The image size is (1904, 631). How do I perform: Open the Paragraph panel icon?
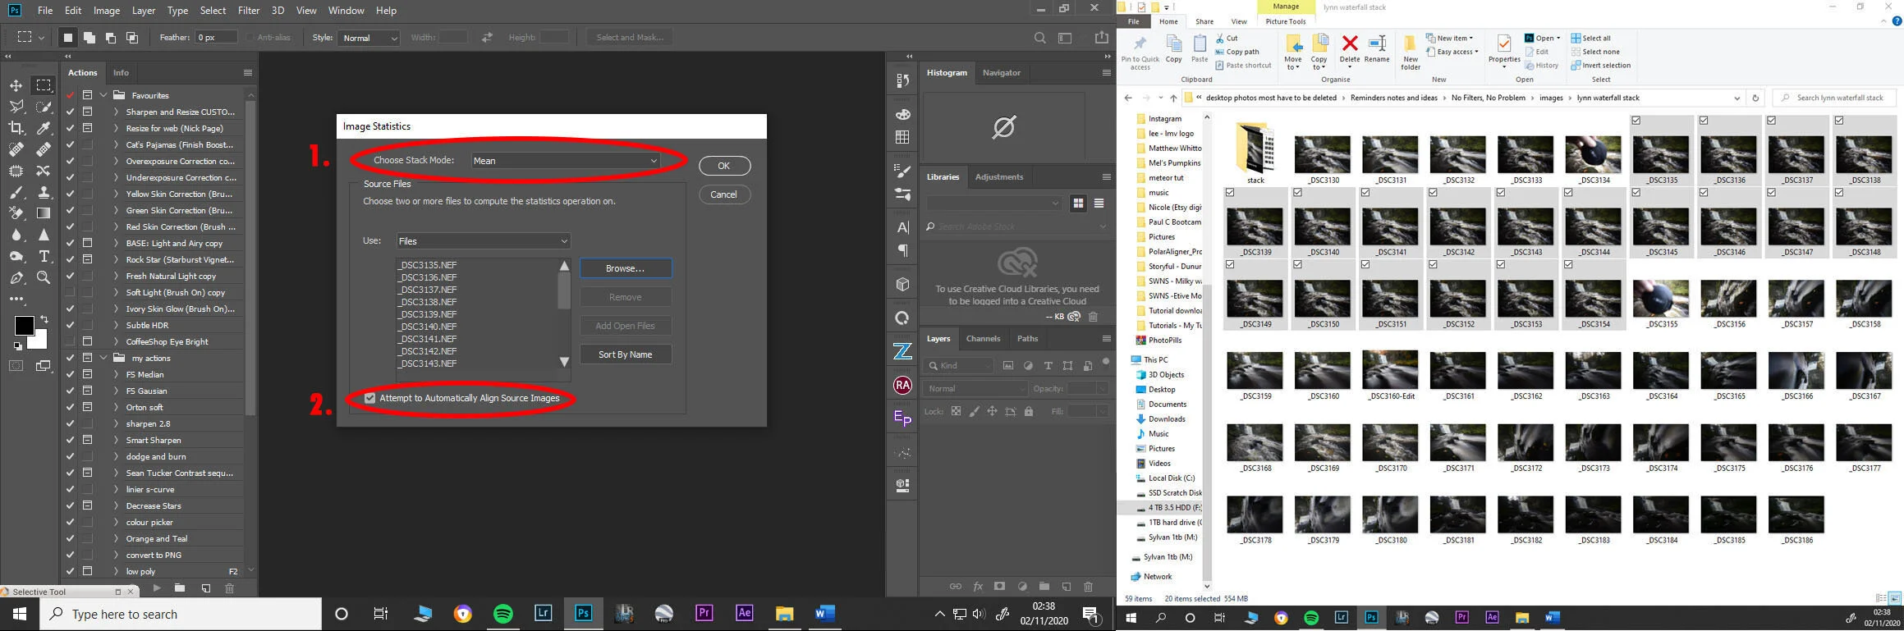(x=902, y=250)
